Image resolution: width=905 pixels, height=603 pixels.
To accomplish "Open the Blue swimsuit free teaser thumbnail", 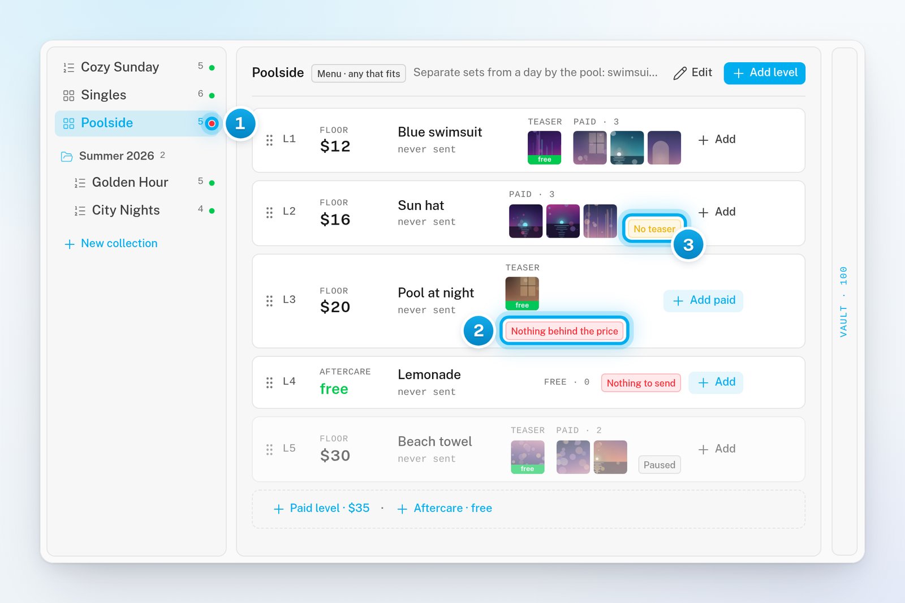I will (x=544, y=148).
